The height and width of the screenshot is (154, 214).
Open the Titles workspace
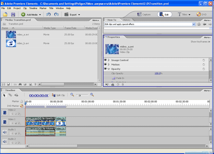[x=183, y=15]
